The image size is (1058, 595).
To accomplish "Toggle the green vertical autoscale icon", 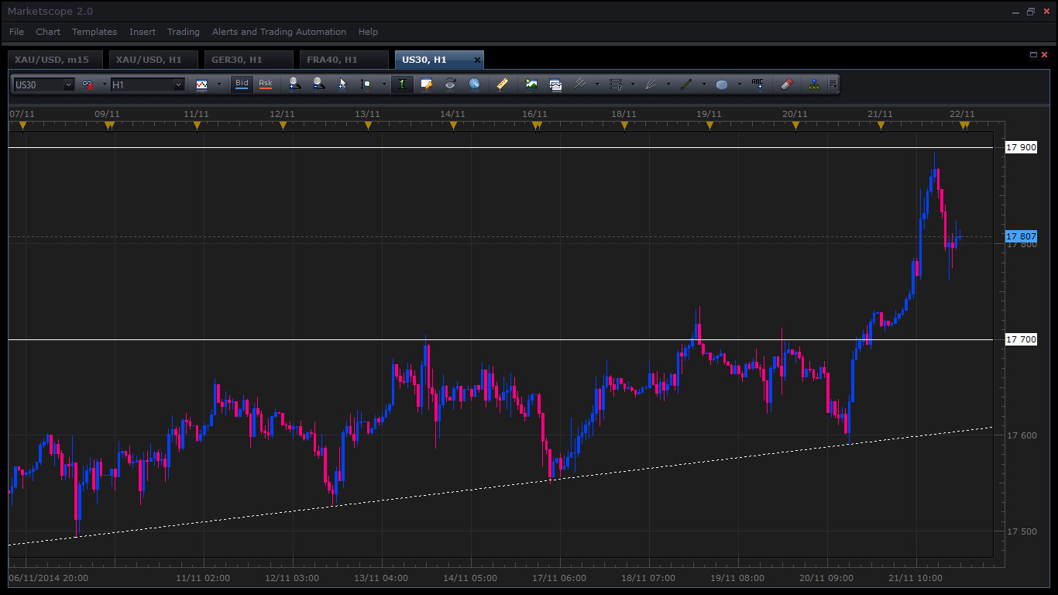I will tap(402, 84).
